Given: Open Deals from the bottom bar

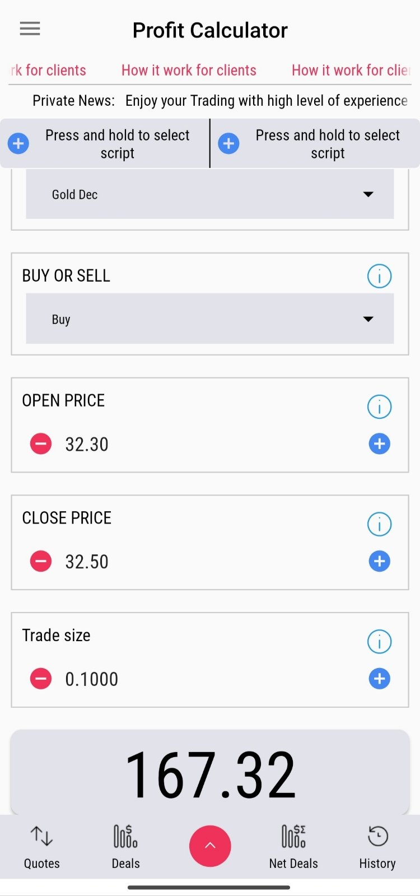Looking at the screenshot, I should 125,847.
